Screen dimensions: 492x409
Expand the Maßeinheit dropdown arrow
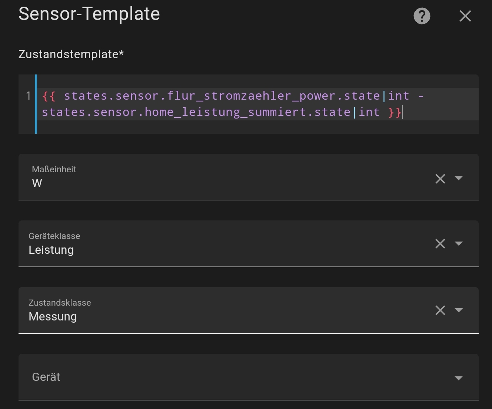[459, 178]
